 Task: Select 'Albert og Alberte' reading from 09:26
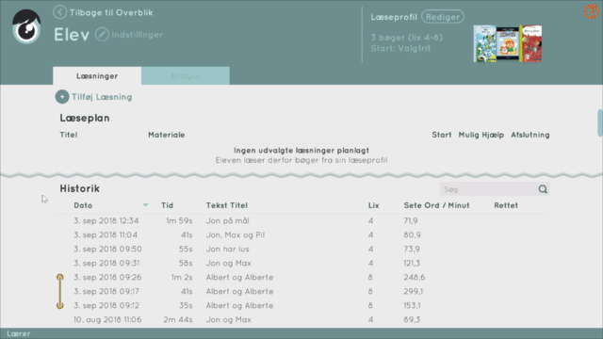click(301, 277)
